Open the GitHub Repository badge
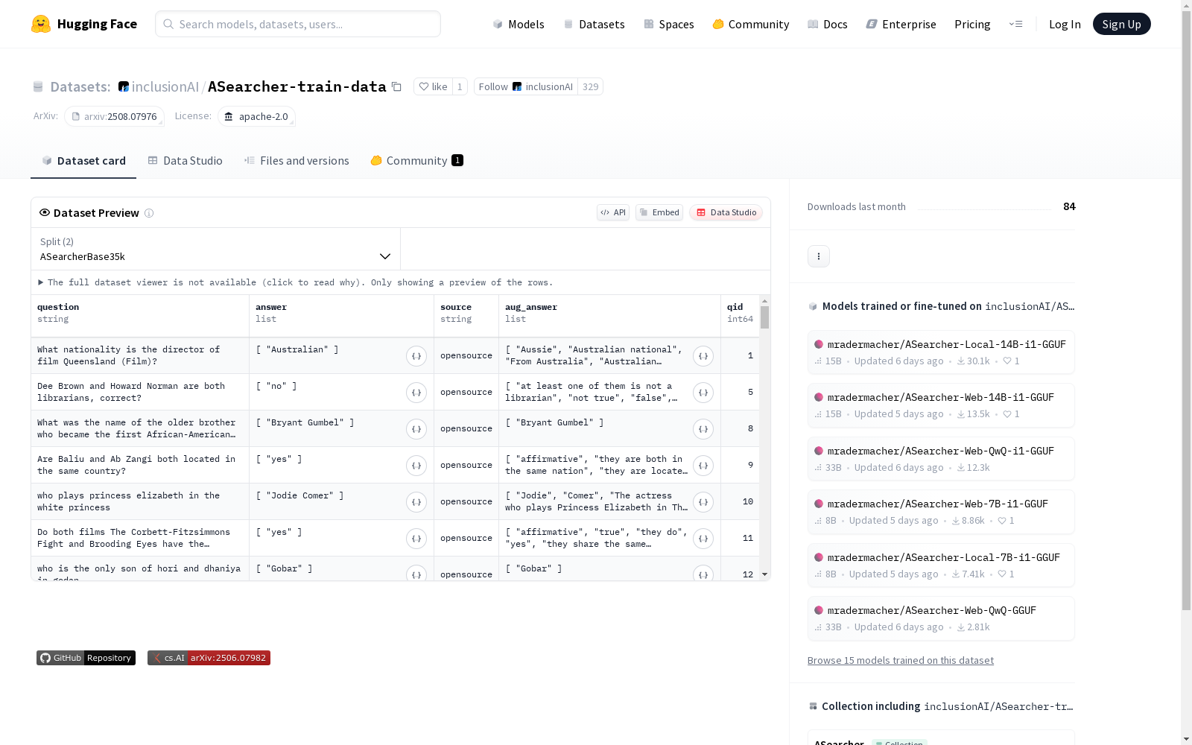This screenshot has height=745, width=1192. click(x=86, y=658)
